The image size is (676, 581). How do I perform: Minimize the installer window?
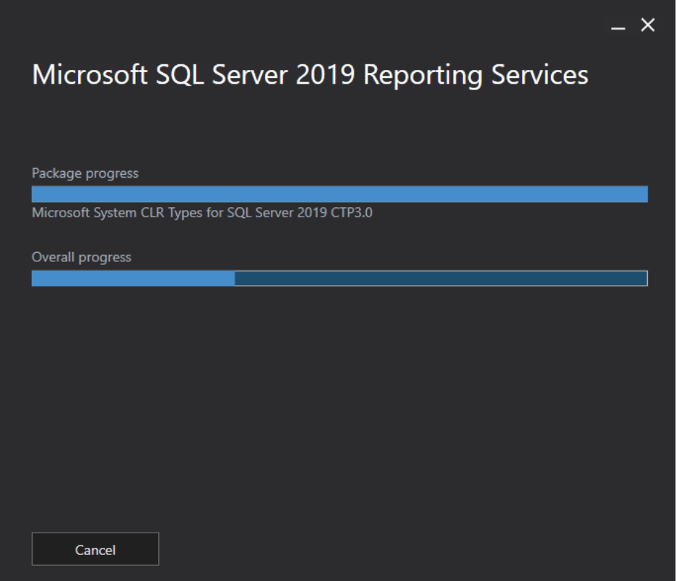tap(617, 25)
